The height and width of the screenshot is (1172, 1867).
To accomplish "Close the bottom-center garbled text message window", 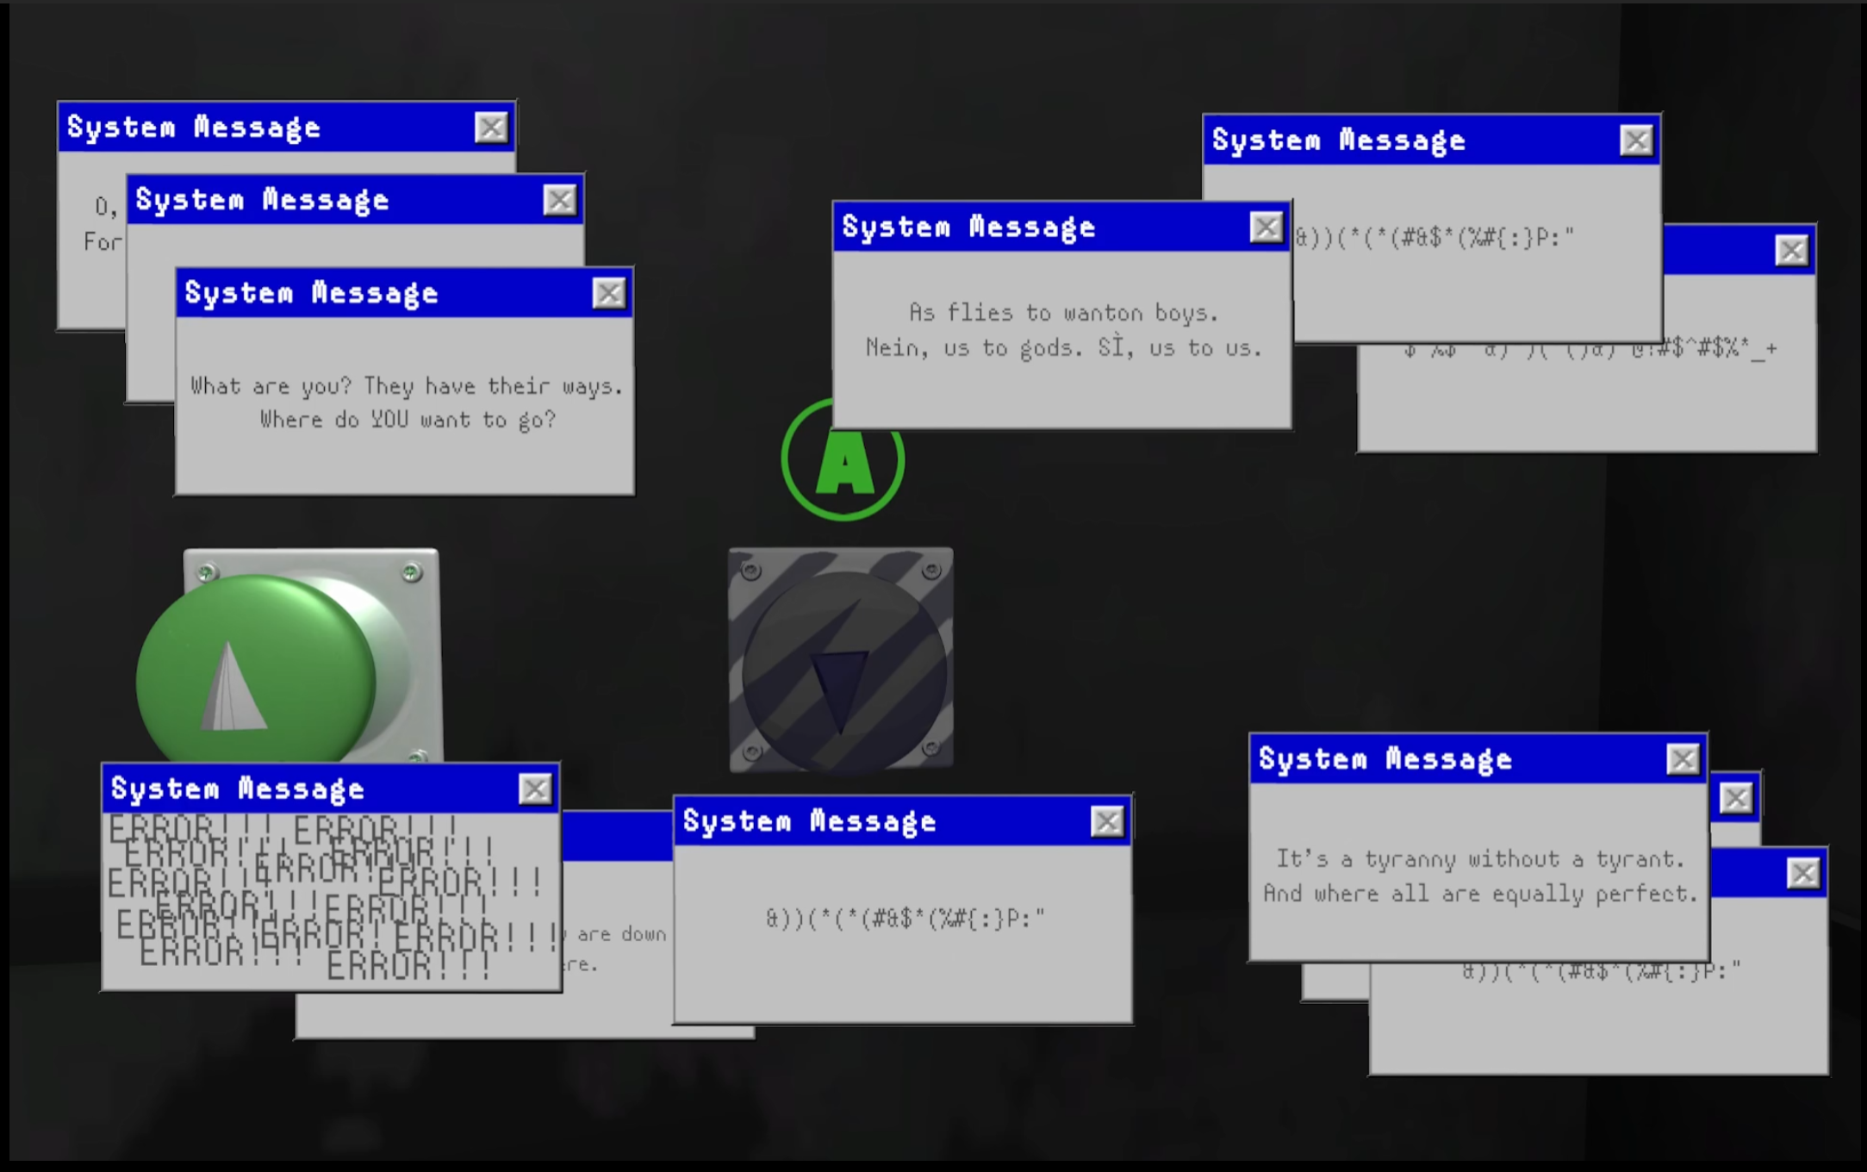I will coord(1107,821).
